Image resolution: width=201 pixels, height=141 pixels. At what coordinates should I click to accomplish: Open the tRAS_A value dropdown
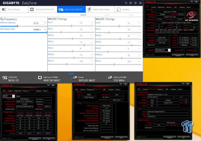[x=86, y=36]
